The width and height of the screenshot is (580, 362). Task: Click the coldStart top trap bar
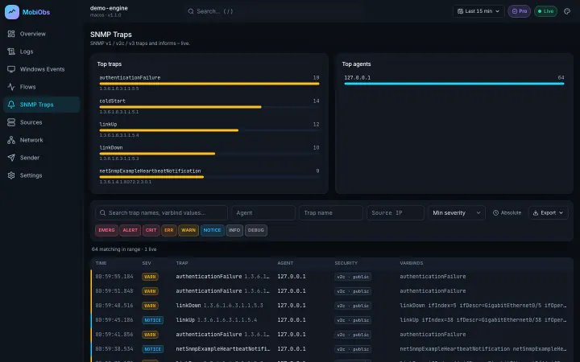[209, 106]
